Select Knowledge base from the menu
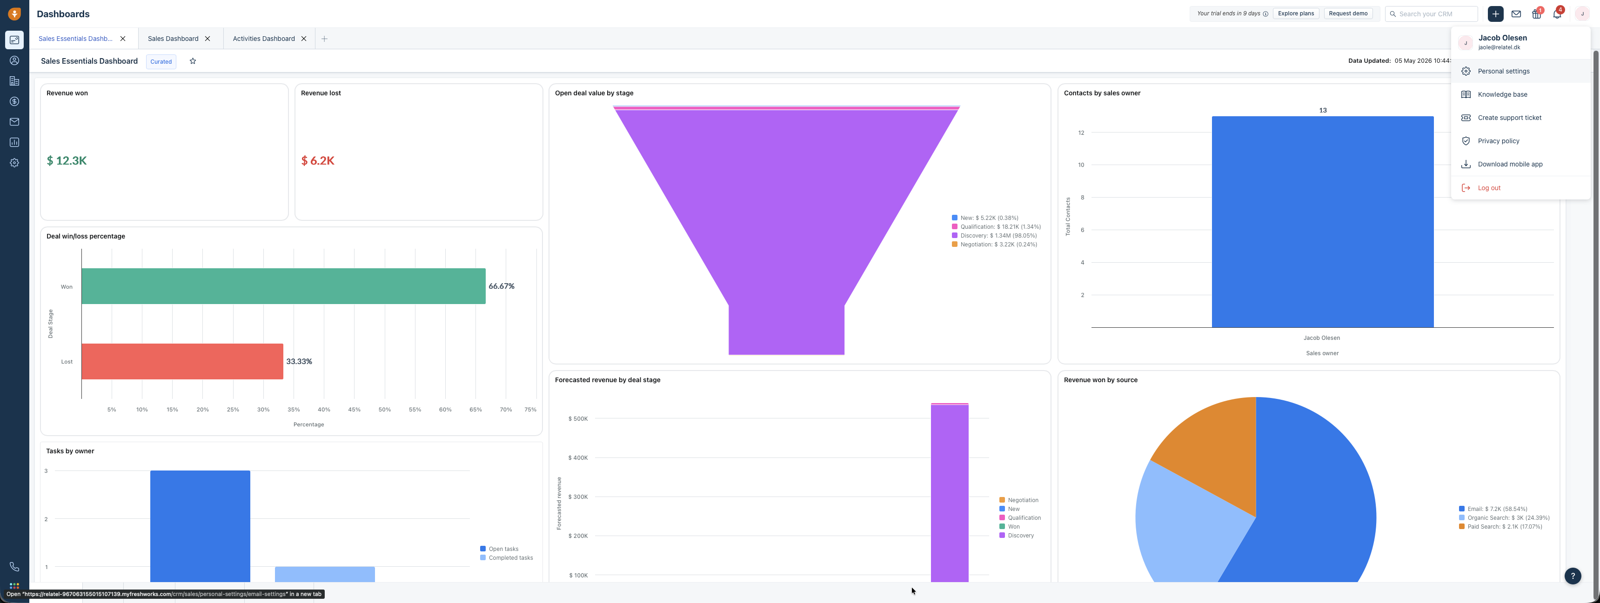Image resolution: width=1600 pixels, height=603 pixels. tap(1520, 95)
